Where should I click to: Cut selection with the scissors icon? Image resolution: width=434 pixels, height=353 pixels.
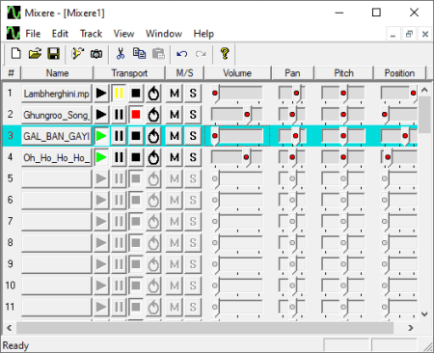[x=121, y=53]
